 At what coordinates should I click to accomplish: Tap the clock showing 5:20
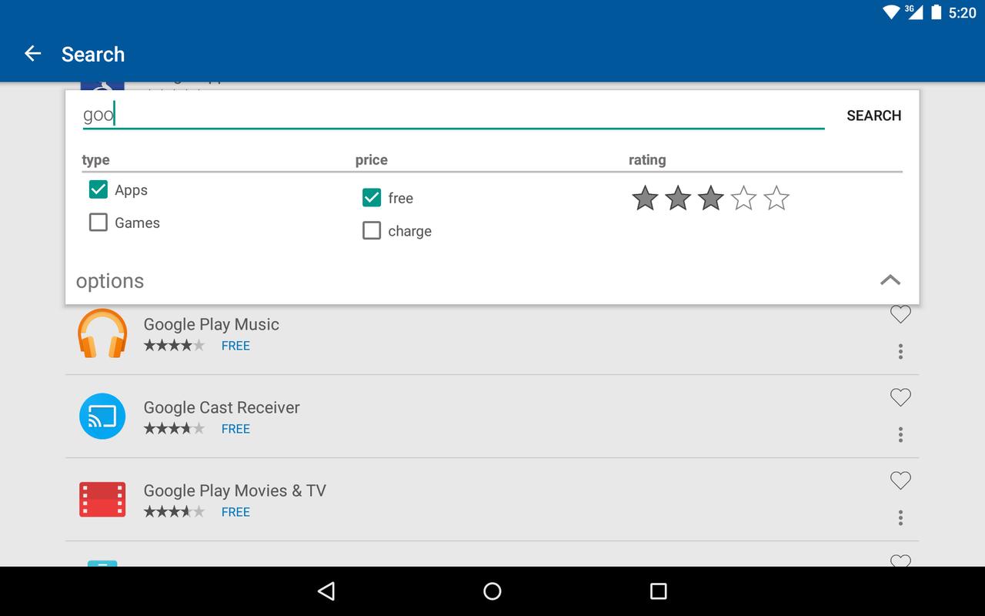tap(962, 12)
